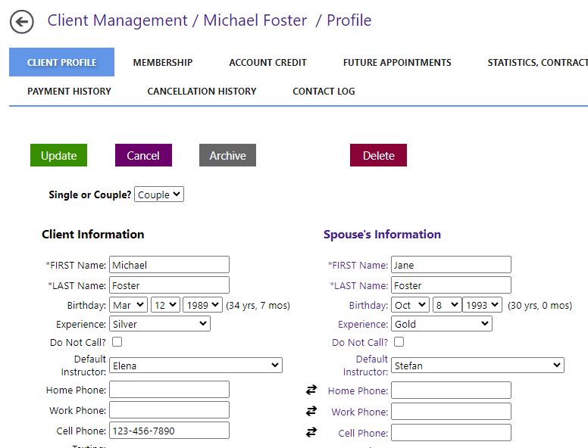Click the spouse's First Name field
This screenshot has height=448, width=588.
(x=451, y=265)
